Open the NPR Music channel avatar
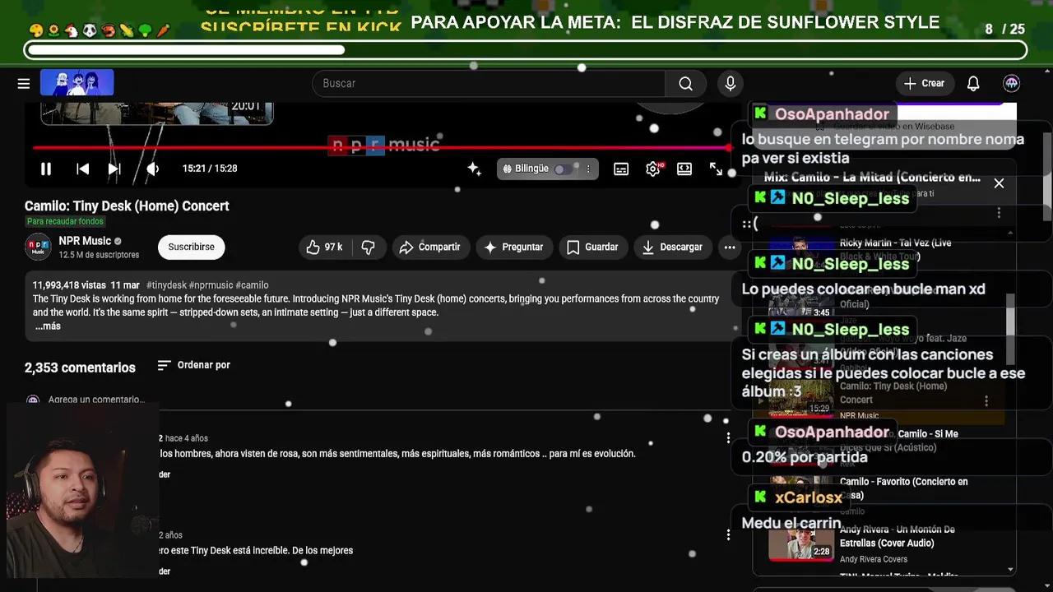Image resolution: width=1053 pixels, height=592 pixels. 38,247
